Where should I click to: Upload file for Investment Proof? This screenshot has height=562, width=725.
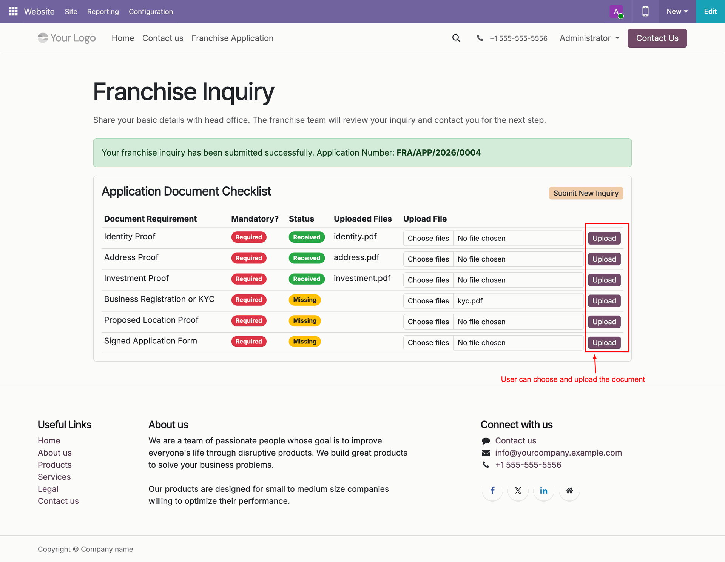[604, 280]
